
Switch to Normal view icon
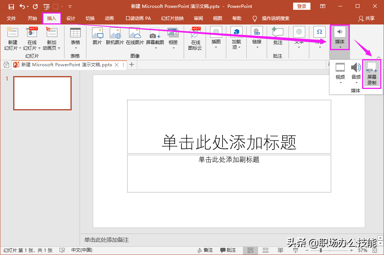[250, 250]
